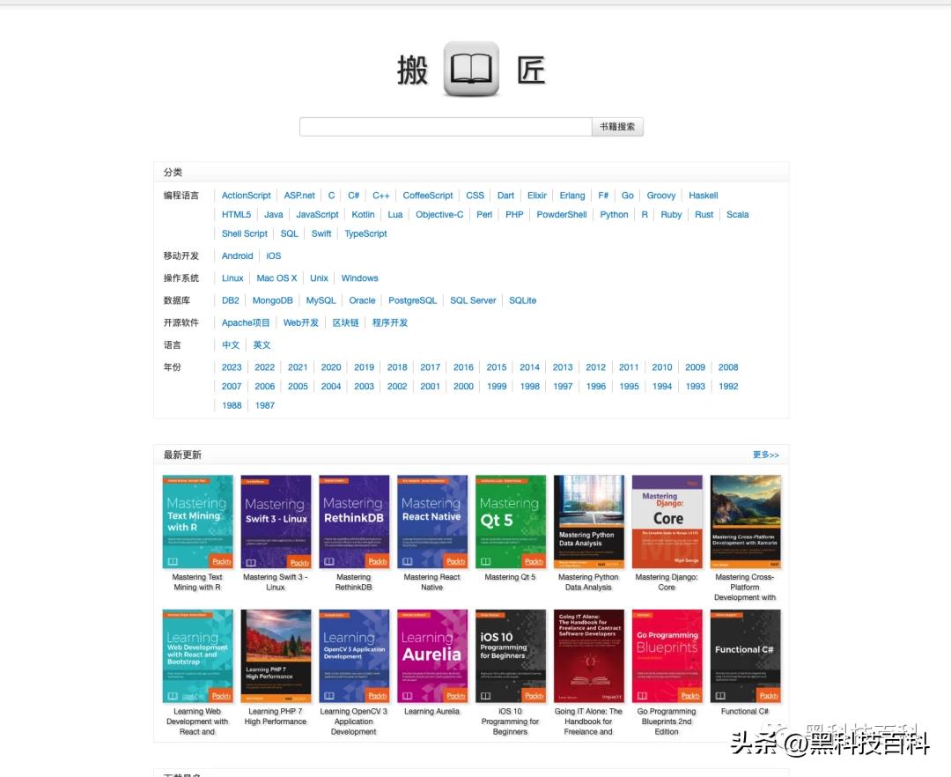Screen dimensions: 951x777
Task: Choose the Linux operating system link
Action: point(232,277)
